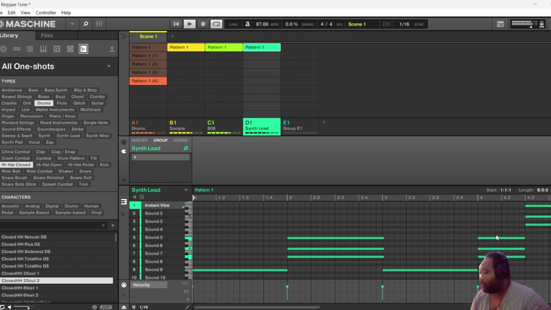Arm the Record button
Viewport: 551px width, 310px height.
203,24
